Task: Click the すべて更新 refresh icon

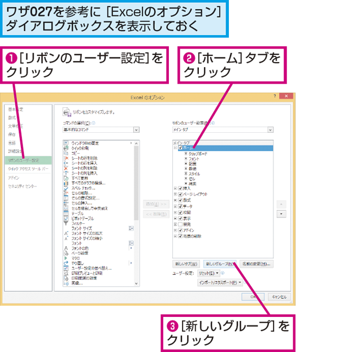Action: 66,178
